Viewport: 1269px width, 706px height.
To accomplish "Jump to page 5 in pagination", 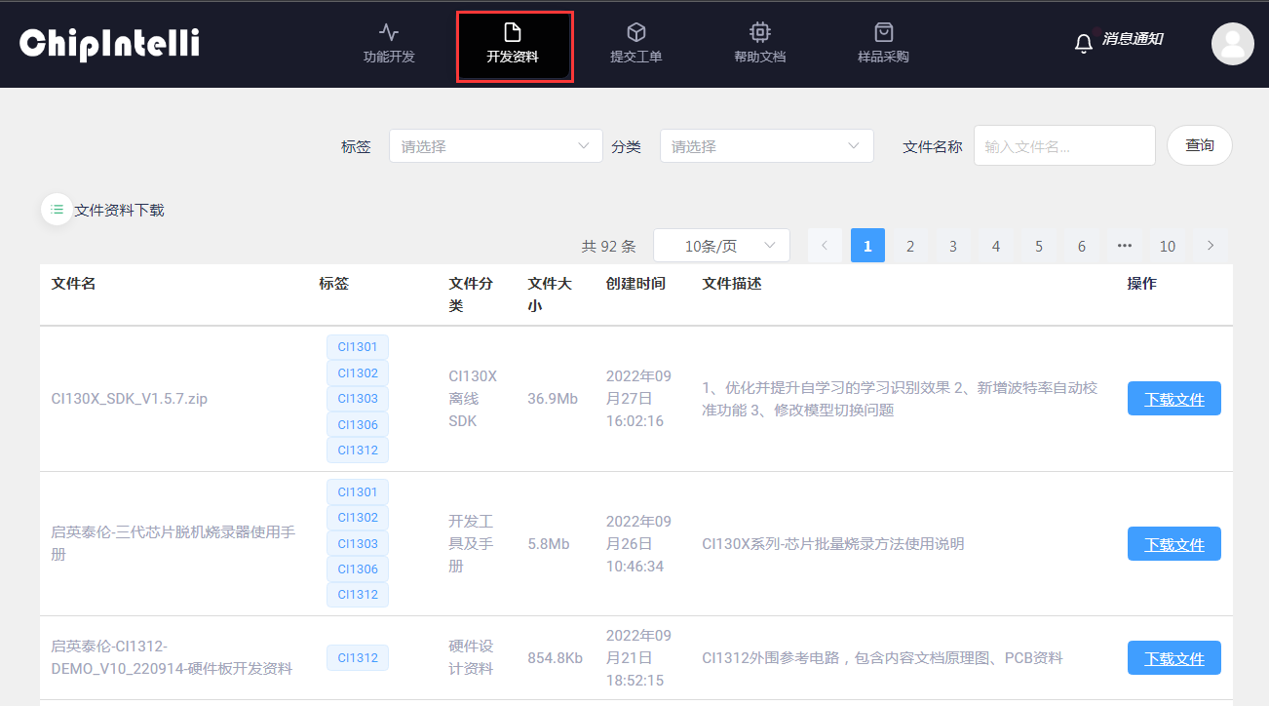I will pos(1039,246).
